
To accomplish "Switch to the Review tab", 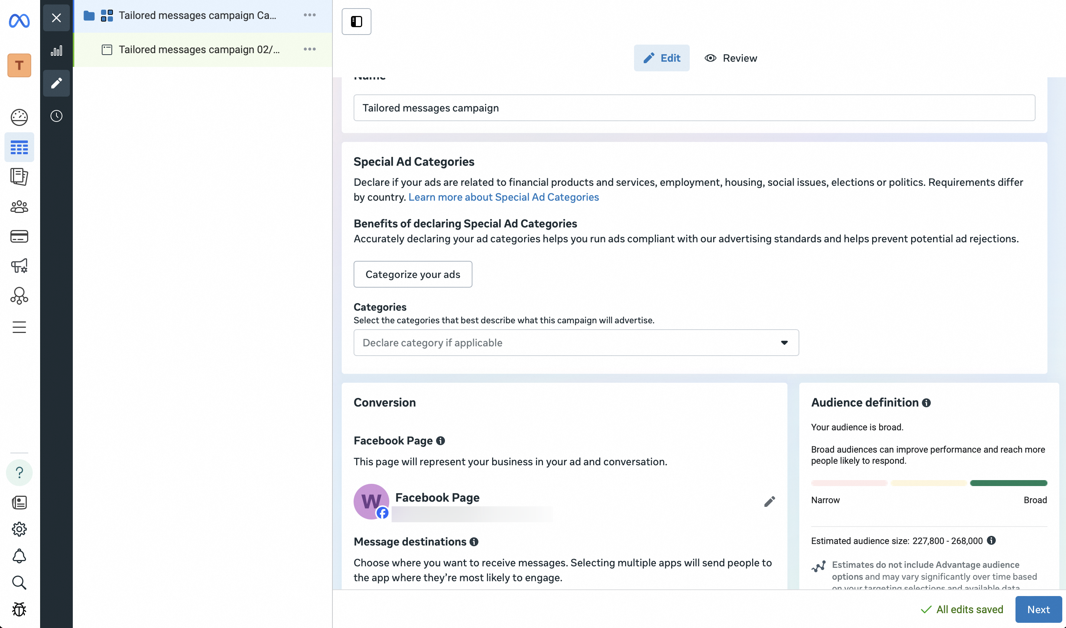I will coord(731,58).
